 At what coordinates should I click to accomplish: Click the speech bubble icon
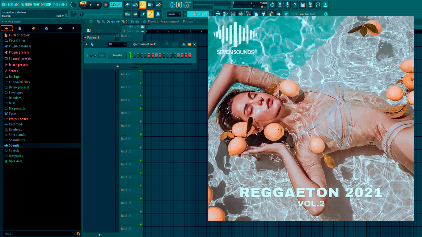pos(318,5)
